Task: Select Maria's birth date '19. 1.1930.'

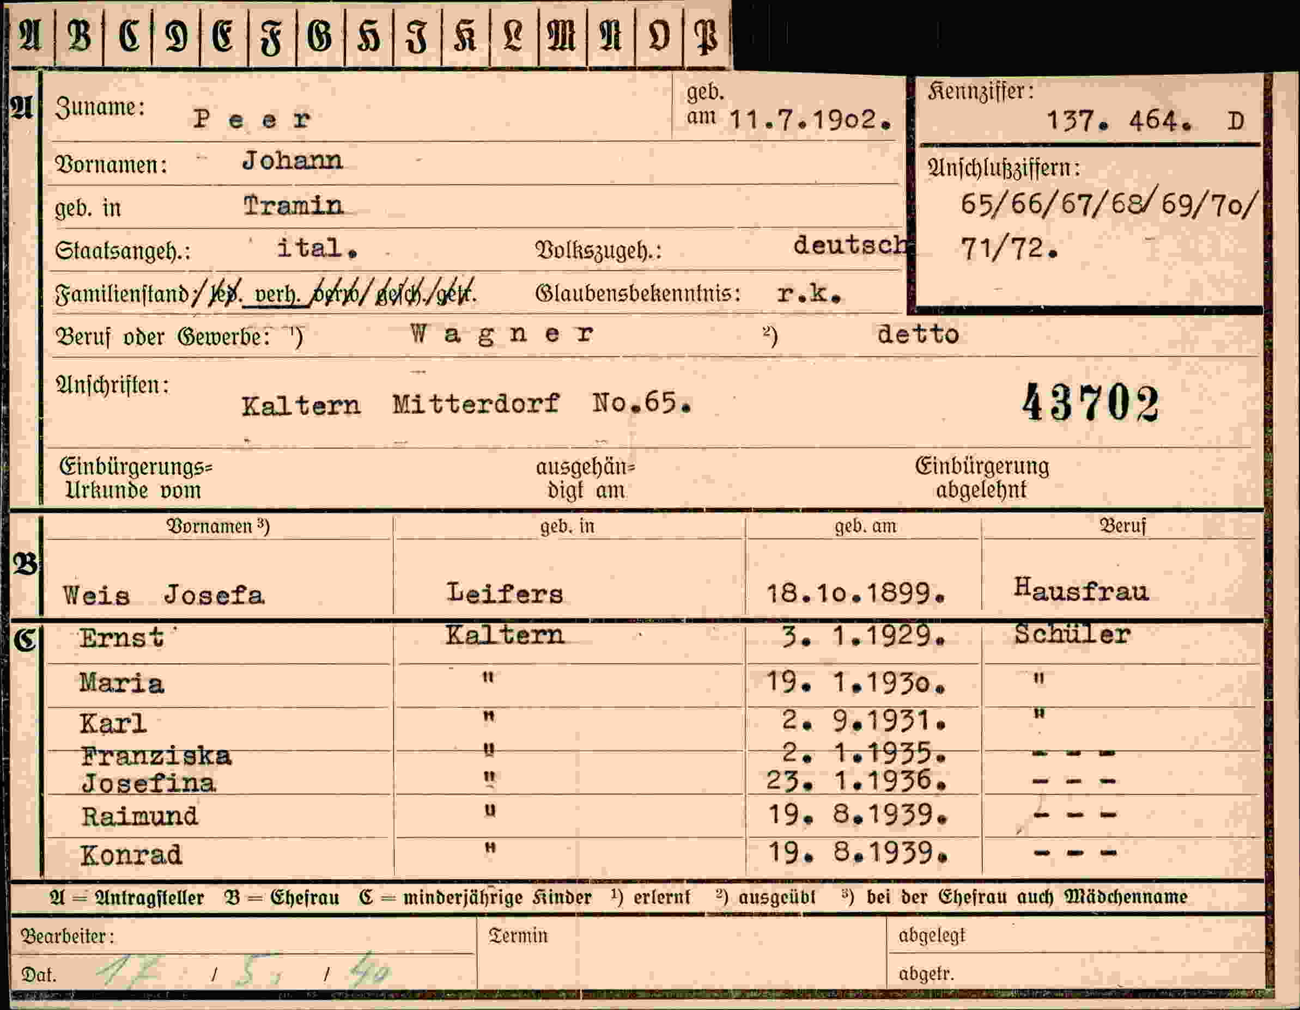Action: coord(856,682)
